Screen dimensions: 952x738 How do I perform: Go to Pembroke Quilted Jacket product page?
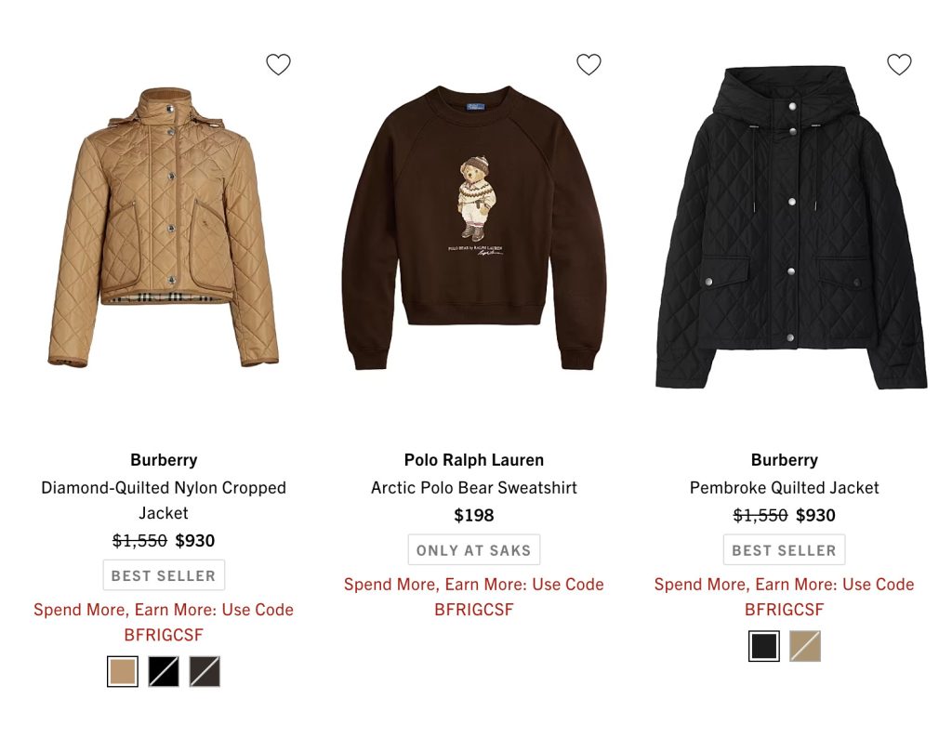click(x=784, y=488)
